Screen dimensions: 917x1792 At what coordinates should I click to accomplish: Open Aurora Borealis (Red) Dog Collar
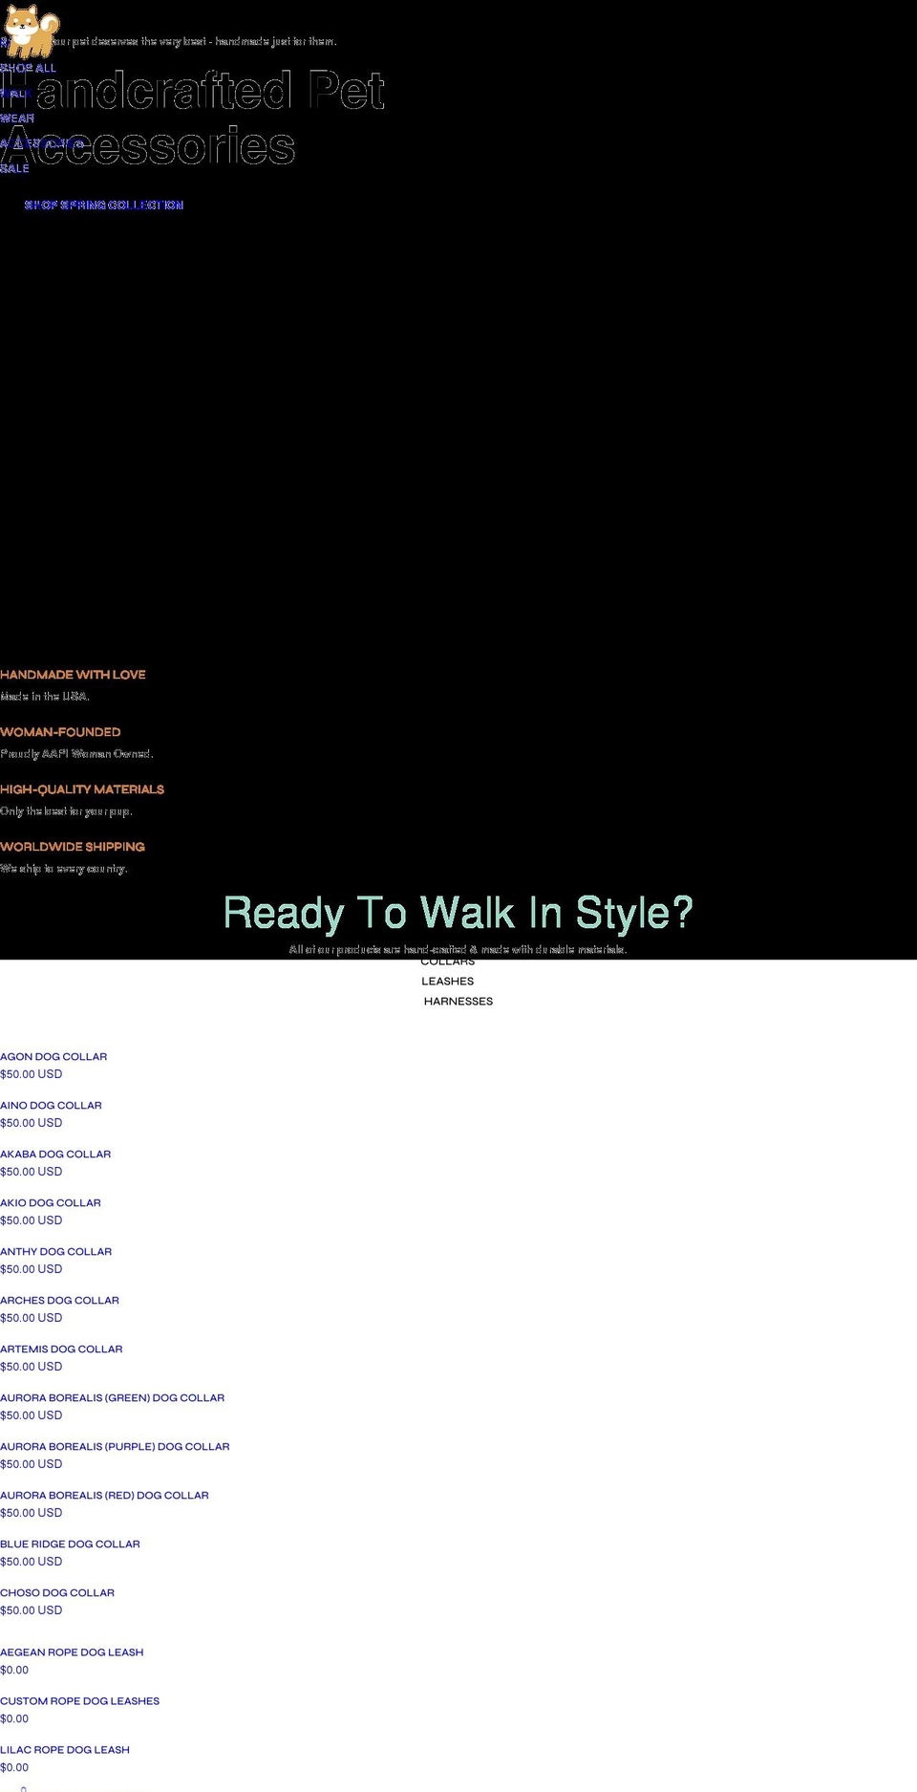[x=104, y=1496]
